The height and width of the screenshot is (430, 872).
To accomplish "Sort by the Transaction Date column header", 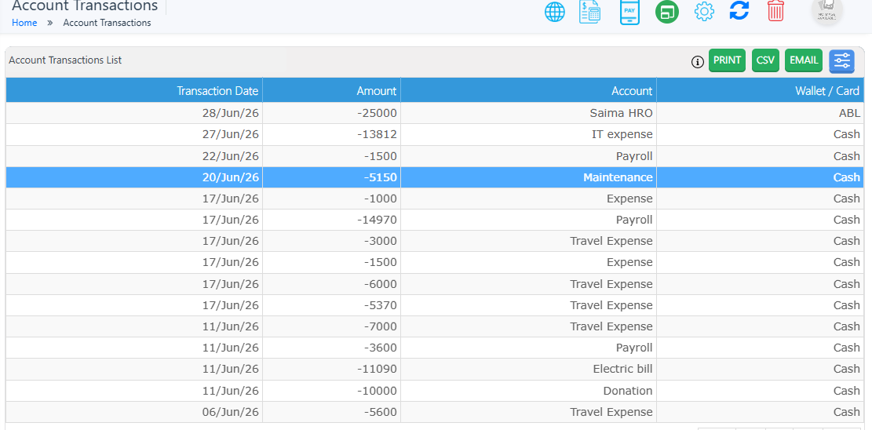I will coord(134,90).
